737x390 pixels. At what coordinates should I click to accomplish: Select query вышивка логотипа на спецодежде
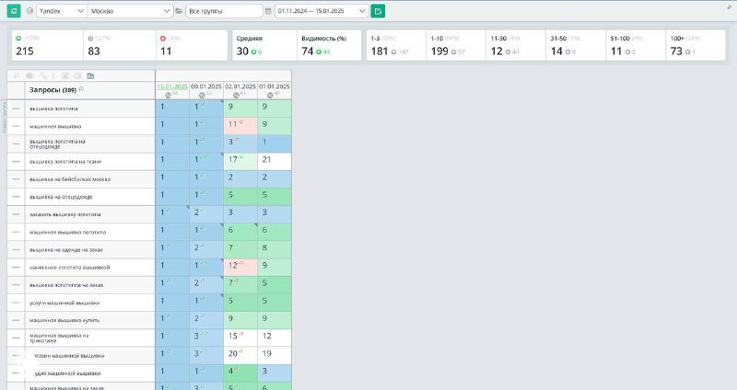[57, 143]
